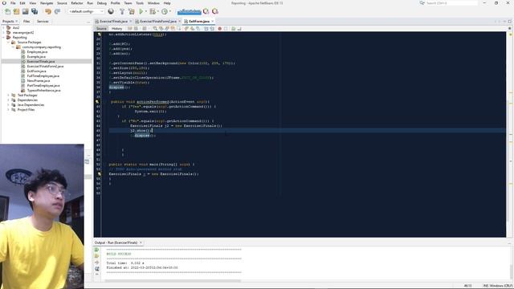This screenshot has height=289, width=514.
Task: Open the Debug Project dropdown arrow
Action: tap(157, 11)
